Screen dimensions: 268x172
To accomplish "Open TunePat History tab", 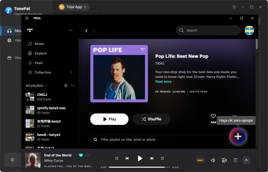I will tap(14, 40).
